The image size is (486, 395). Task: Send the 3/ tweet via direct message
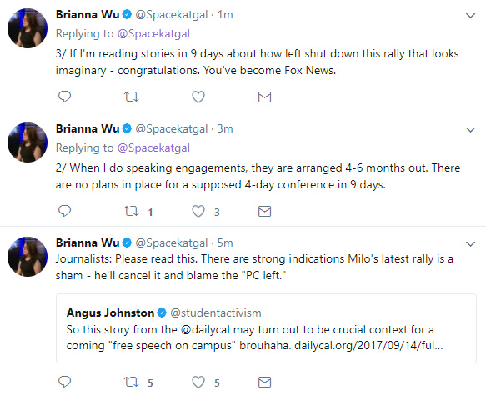coord(265,97)
